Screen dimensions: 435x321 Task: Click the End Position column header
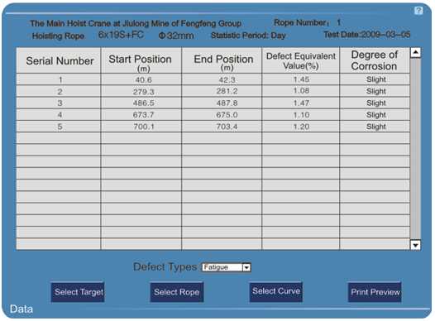(x=222, y=60)
